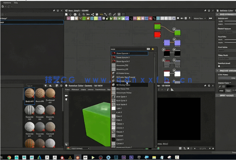Click the search field atop the node popup

click(x=129, y=49)
